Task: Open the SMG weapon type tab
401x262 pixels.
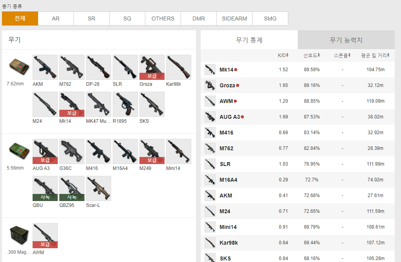Action: click(270, 18)
